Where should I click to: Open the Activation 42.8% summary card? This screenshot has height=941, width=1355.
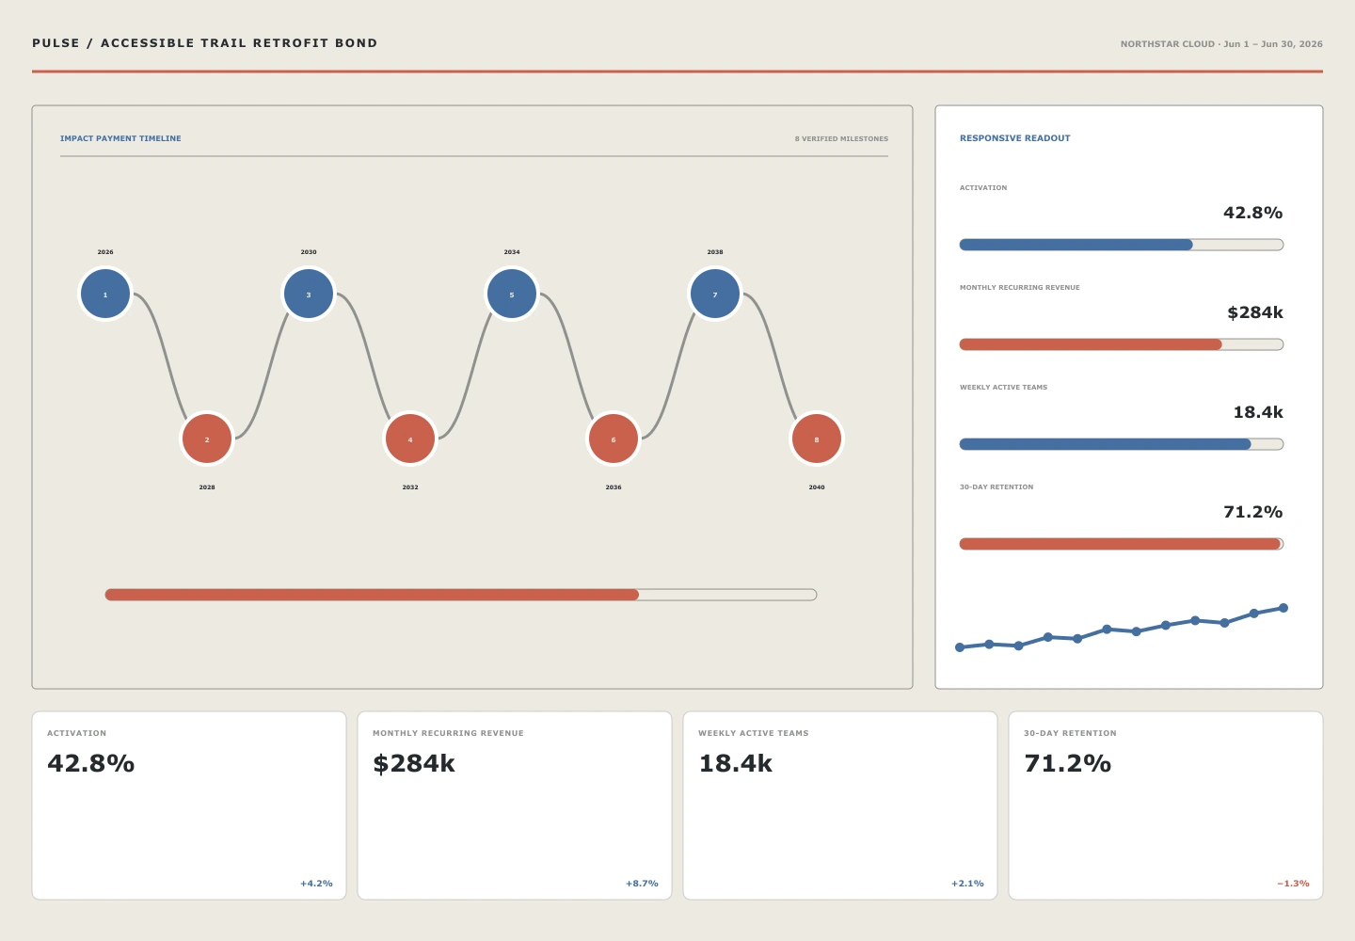[x=189, y=805]
